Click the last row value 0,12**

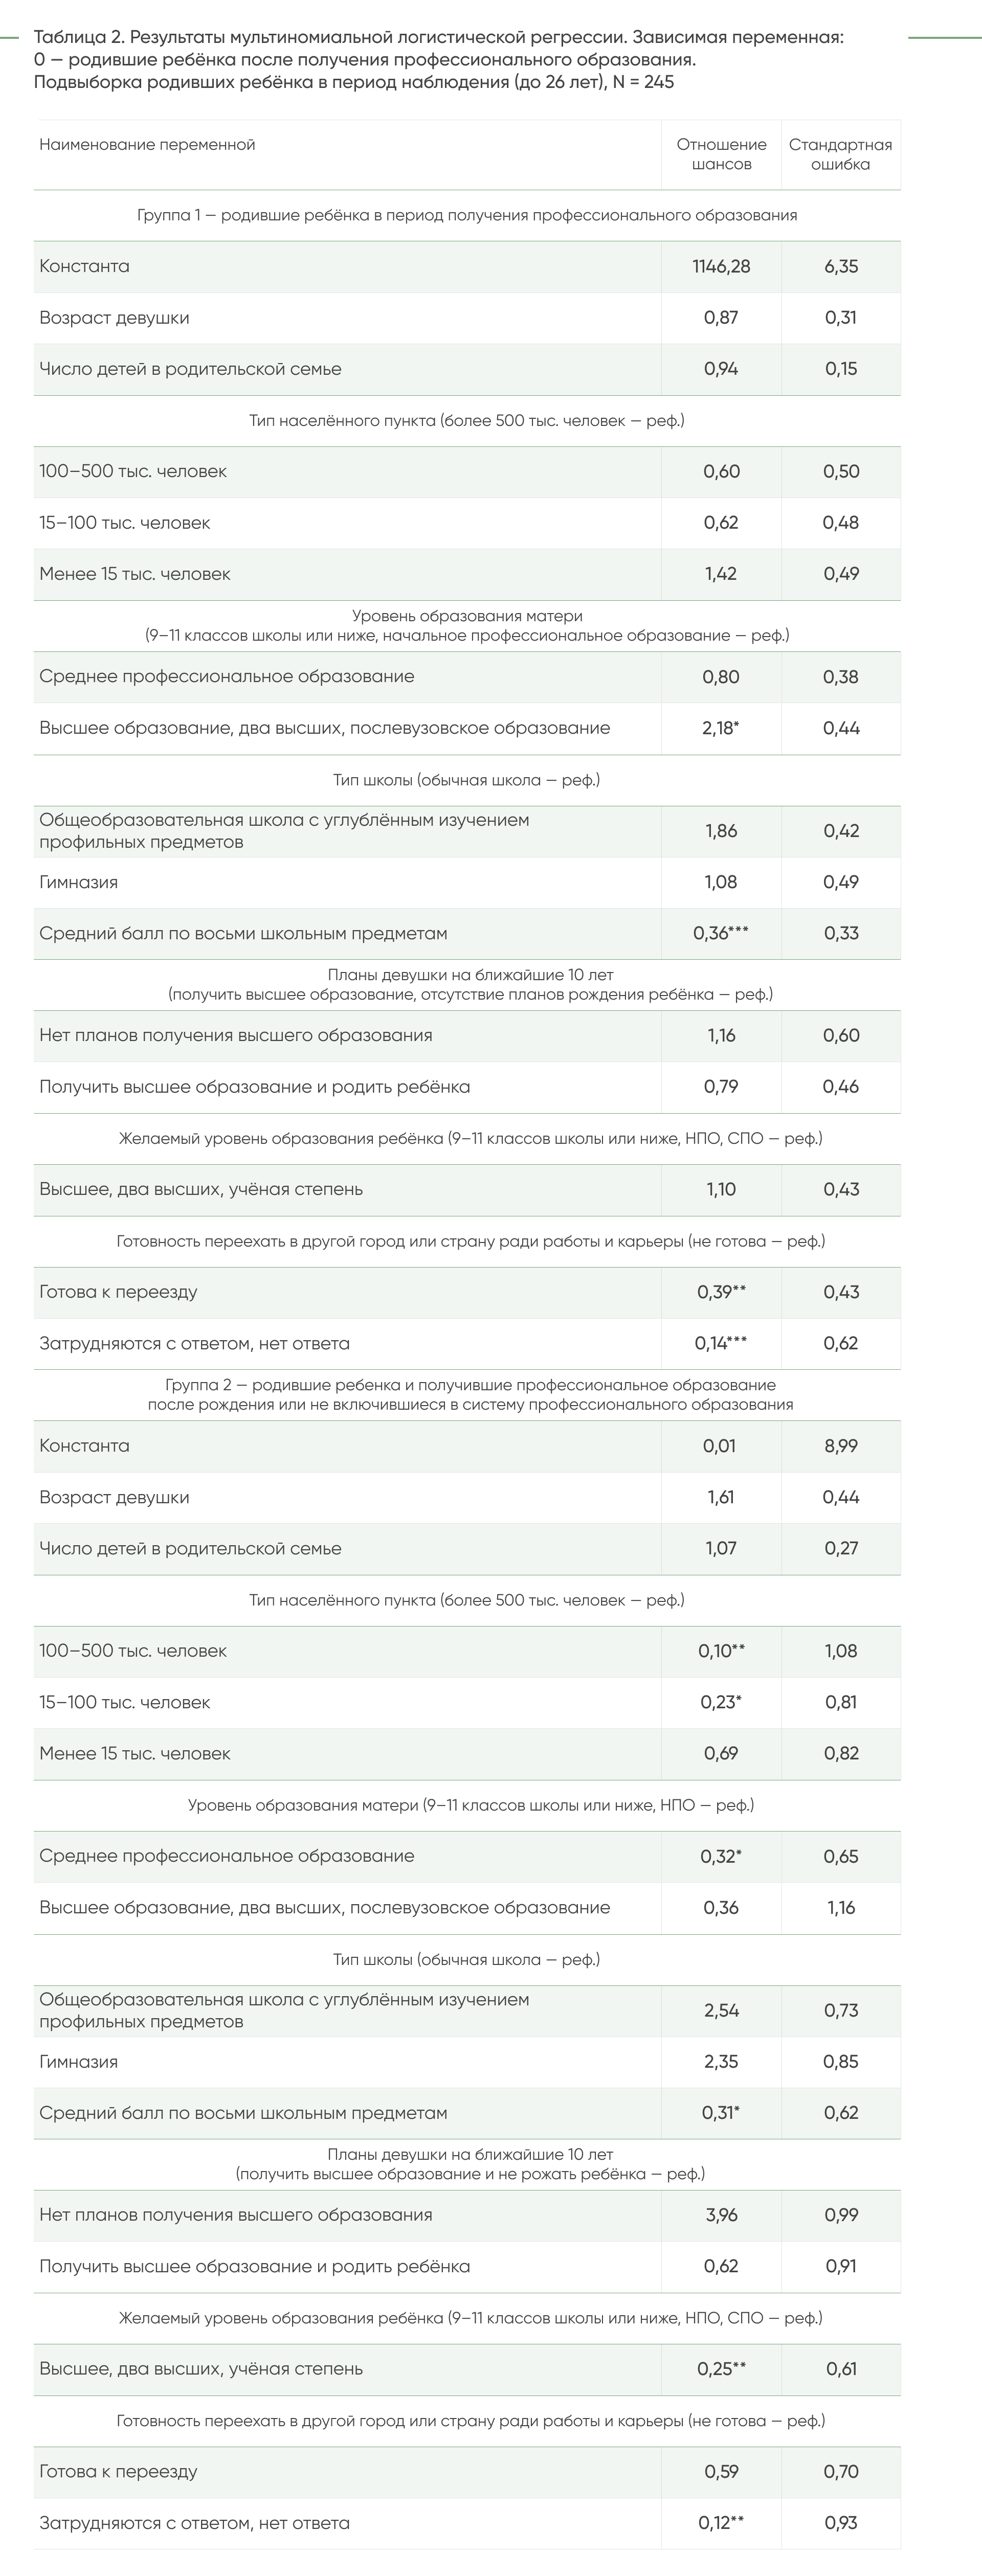(x=721, y=2523)
